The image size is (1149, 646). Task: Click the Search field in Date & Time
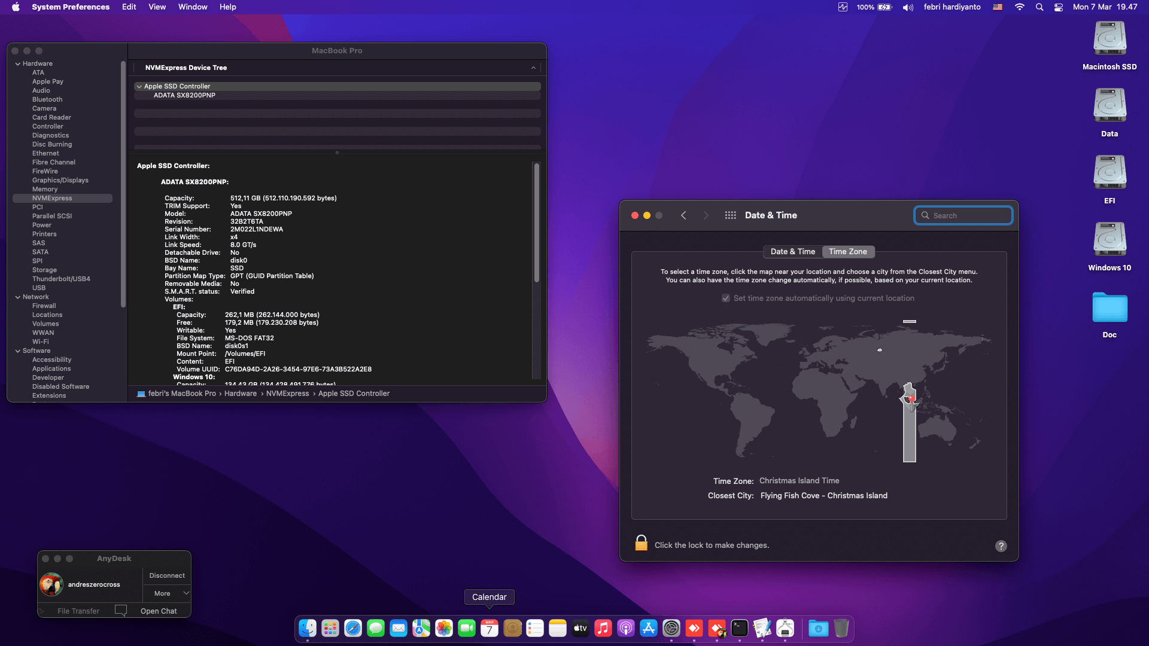pyautogui.click(x=963, y=215)
